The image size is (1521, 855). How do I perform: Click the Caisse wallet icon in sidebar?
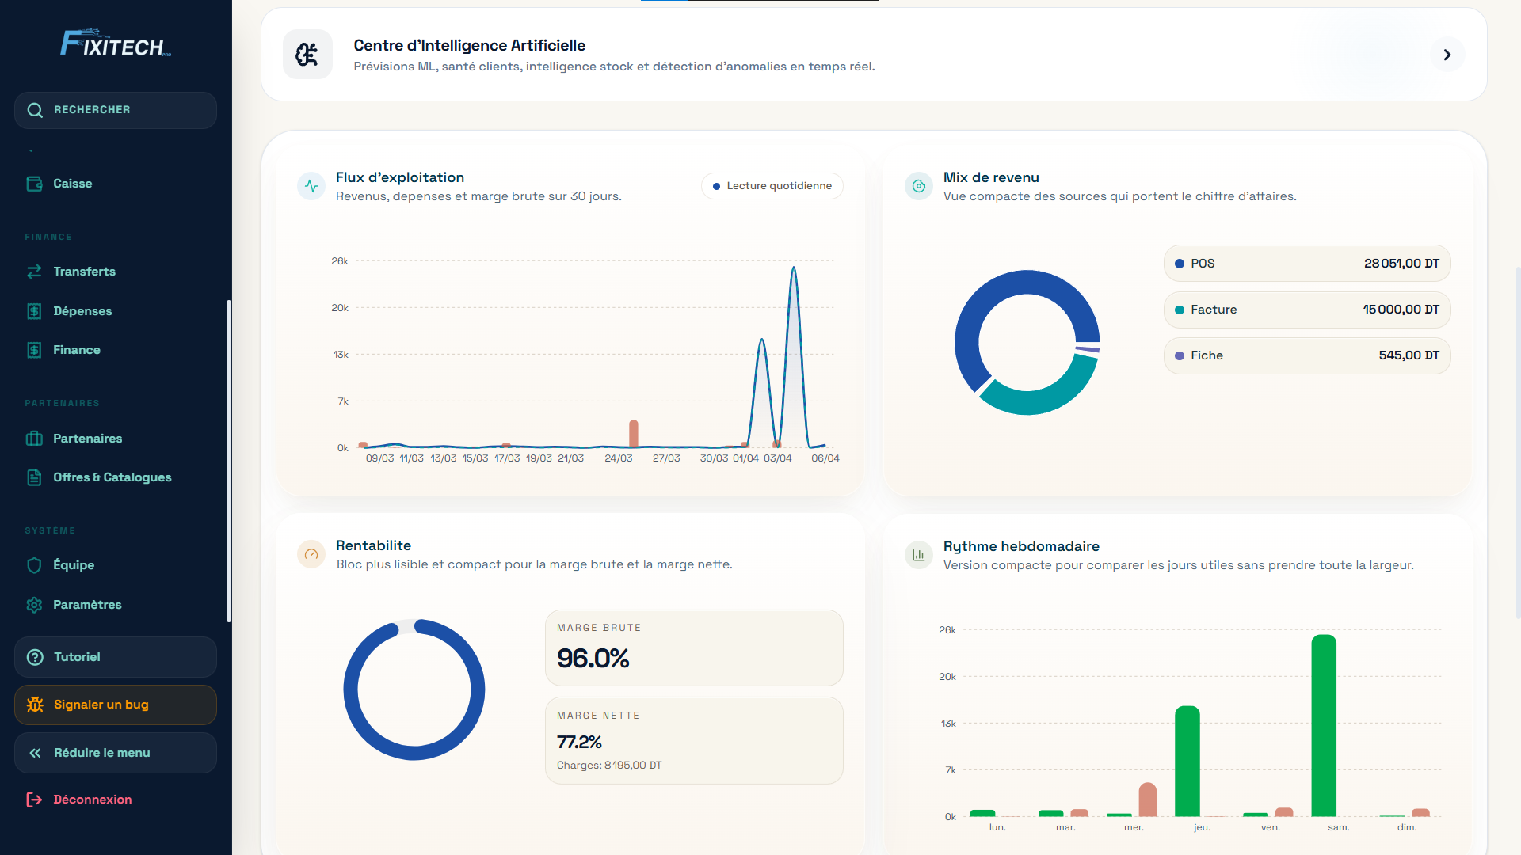(x=34, y=184)
